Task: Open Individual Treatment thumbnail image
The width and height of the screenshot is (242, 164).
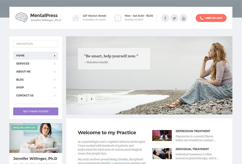Action: (x=162, y=154)
